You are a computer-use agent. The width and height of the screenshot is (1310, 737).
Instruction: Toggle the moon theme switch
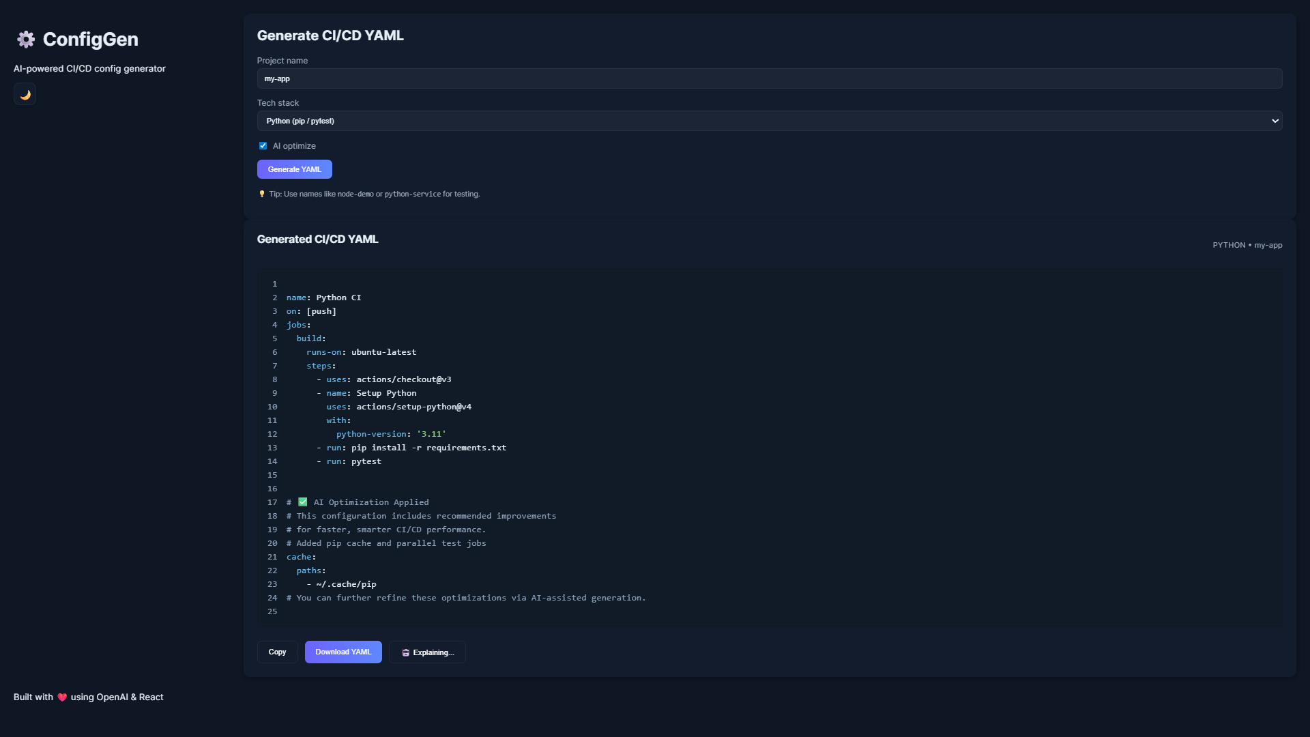coord(25,95)
